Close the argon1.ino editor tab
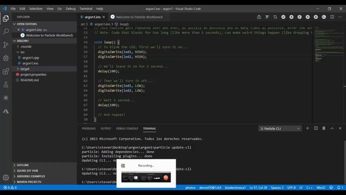The height and width of the screenshot is (195, 346). [104, 17]
